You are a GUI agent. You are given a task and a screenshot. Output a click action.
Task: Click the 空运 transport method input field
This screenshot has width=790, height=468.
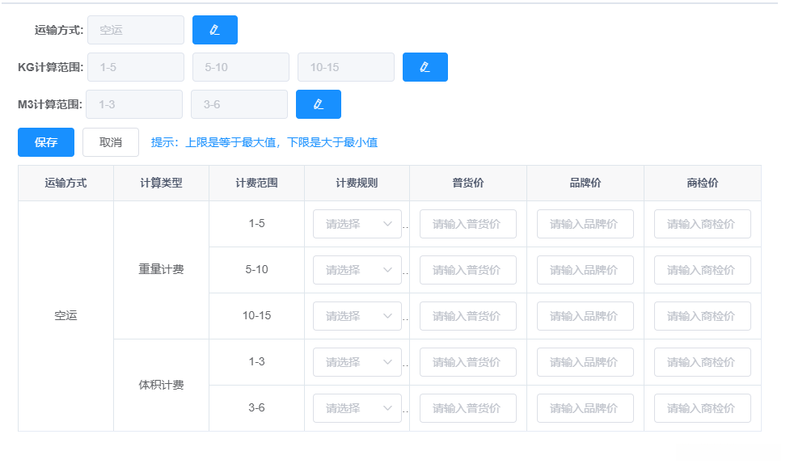coord(135,30)
